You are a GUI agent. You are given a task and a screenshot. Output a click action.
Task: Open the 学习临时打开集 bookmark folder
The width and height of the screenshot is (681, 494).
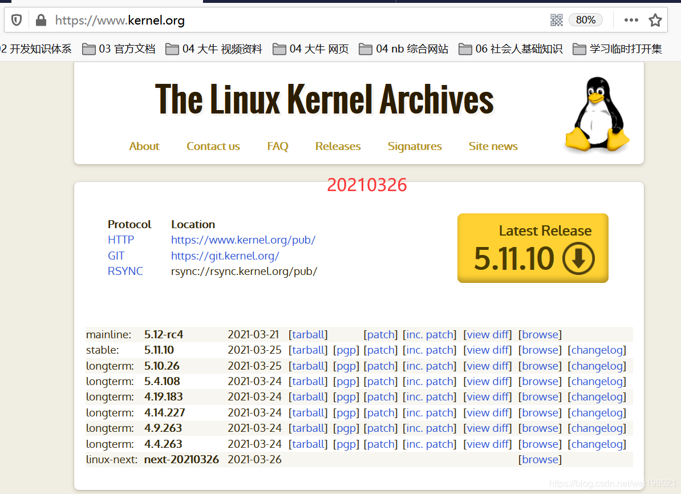[618, 49]
